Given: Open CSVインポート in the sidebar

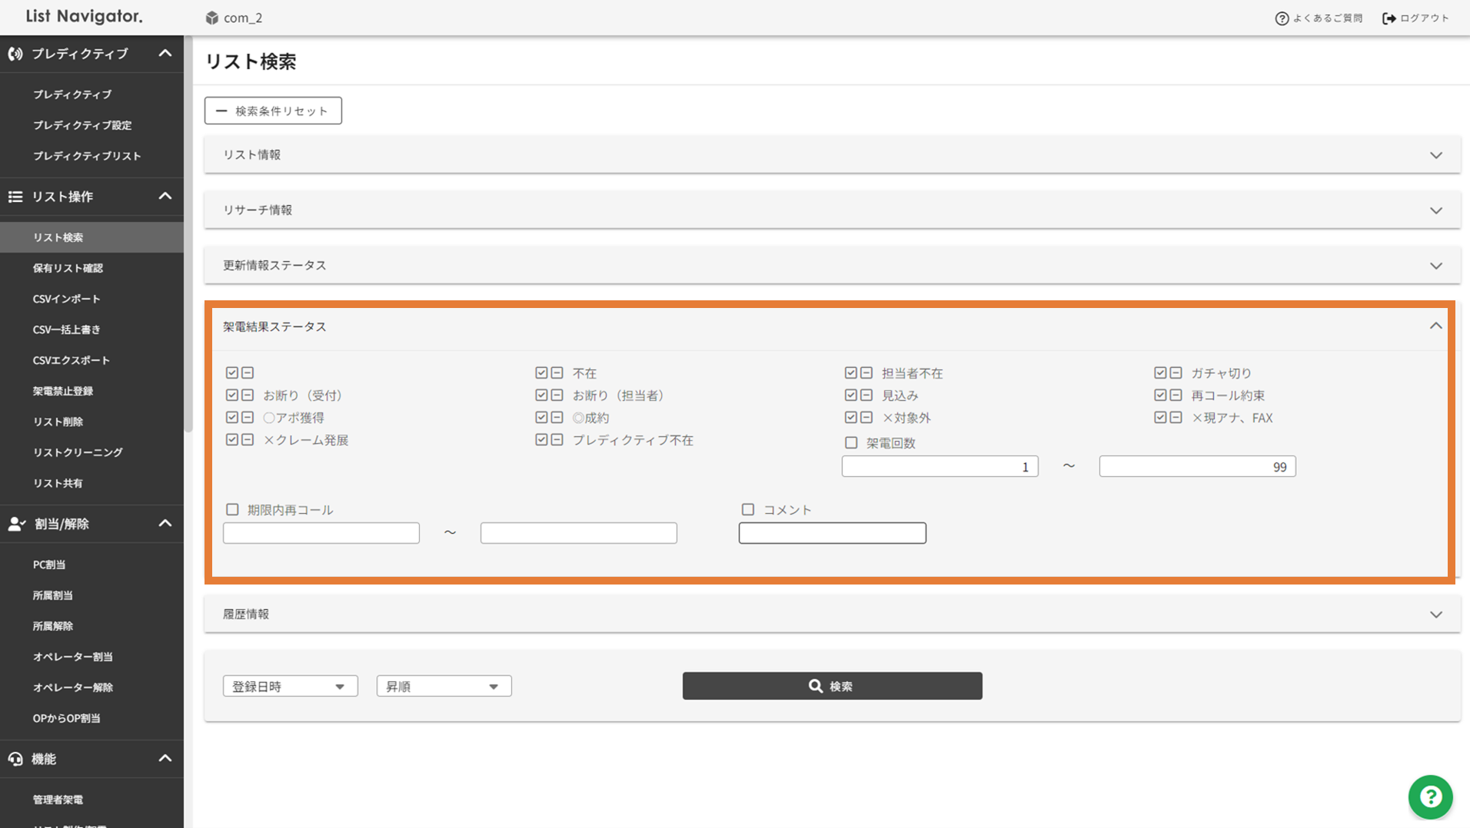Looking at the screenshot, I should tap(67, 299).
